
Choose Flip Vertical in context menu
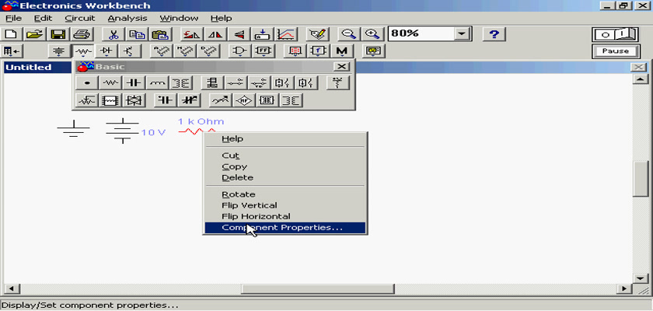point(285,206)
